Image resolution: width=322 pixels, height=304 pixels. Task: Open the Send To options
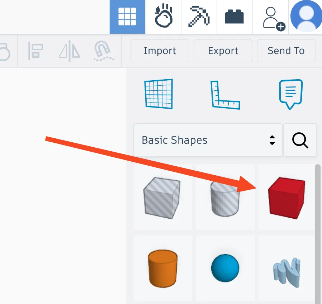pos(286,51)
